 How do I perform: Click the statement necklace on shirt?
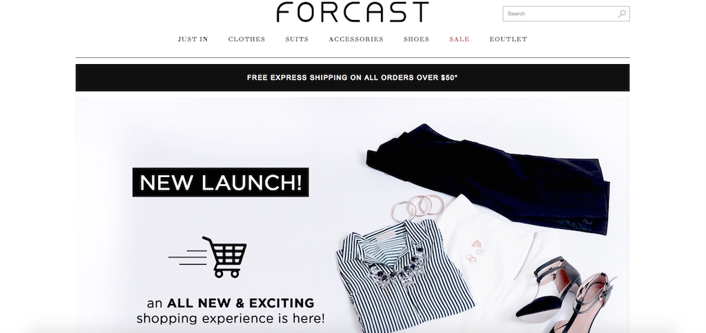[x=396, y=267]
